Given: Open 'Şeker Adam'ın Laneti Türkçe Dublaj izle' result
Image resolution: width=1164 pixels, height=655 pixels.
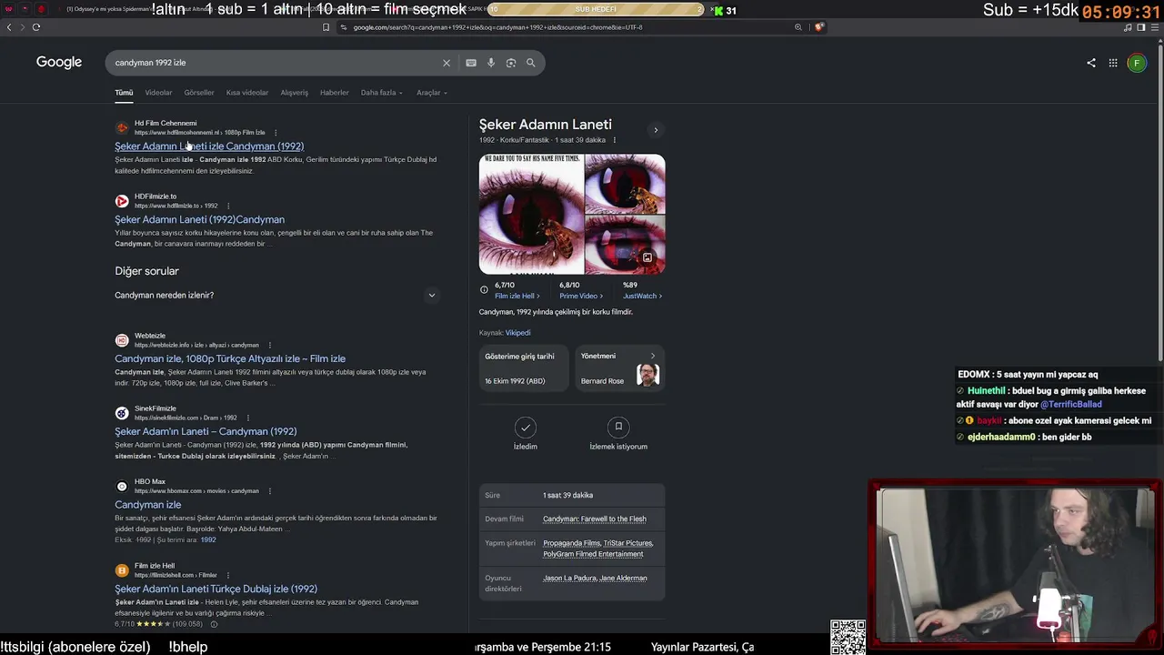Looking at the screenshot, I should pos(216,589).
